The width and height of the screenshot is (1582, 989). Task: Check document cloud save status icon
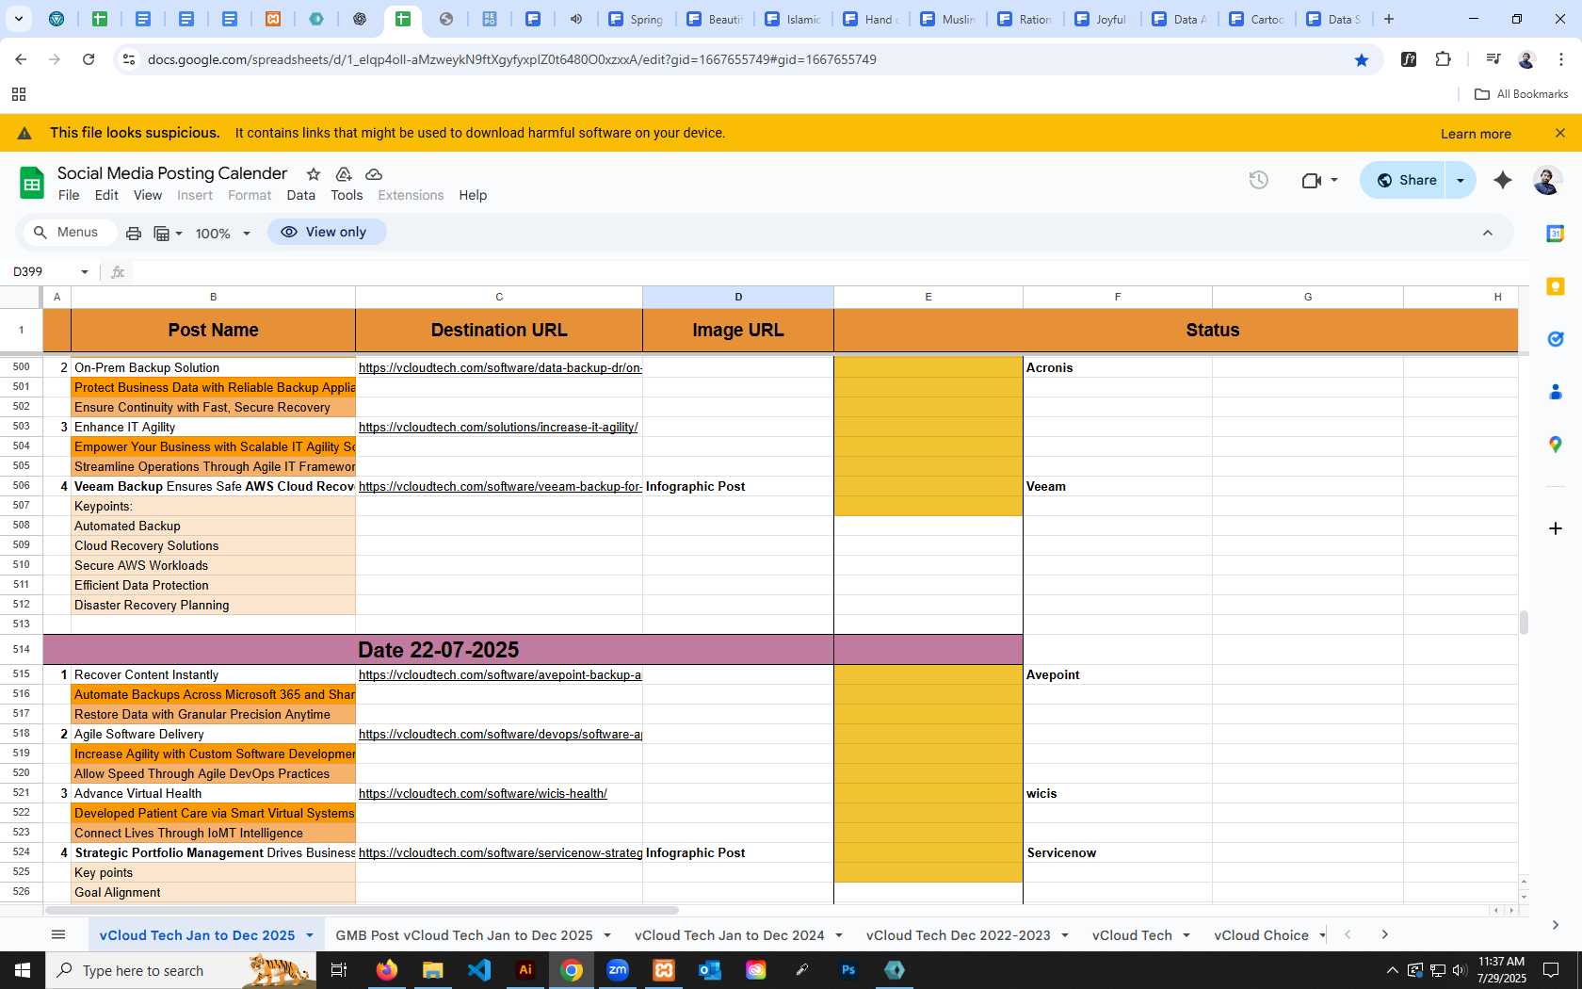374,174
